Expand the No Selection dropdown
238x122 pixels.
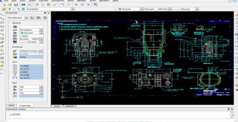[26, 18]
